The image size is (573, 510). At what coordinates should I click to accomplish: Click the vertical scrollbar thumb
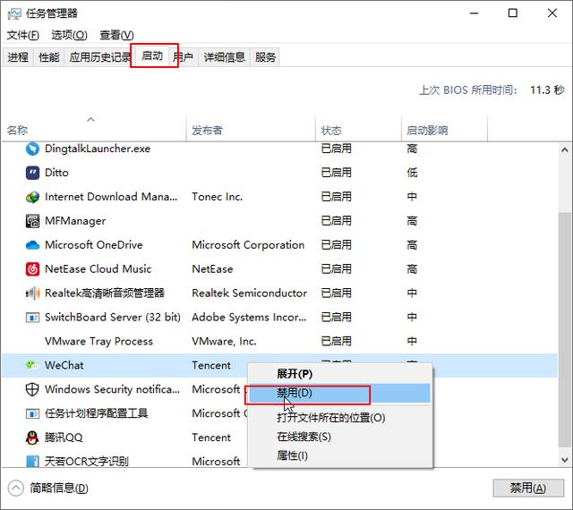565,328
